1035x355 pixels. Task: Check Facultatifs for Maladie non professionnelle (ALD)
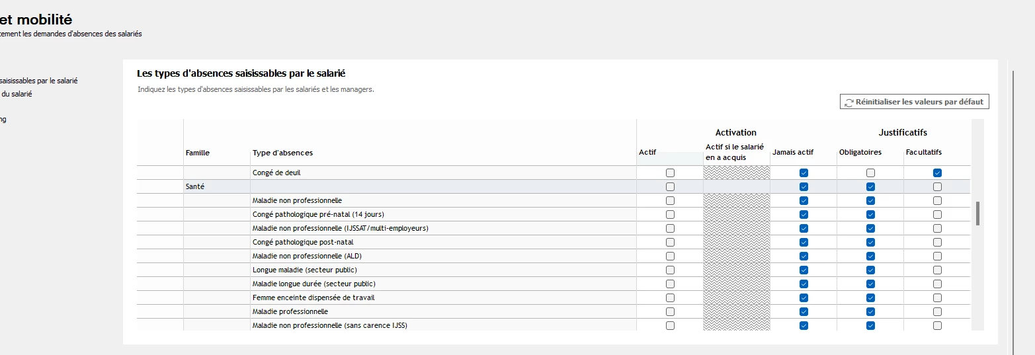tap(937, 256)
